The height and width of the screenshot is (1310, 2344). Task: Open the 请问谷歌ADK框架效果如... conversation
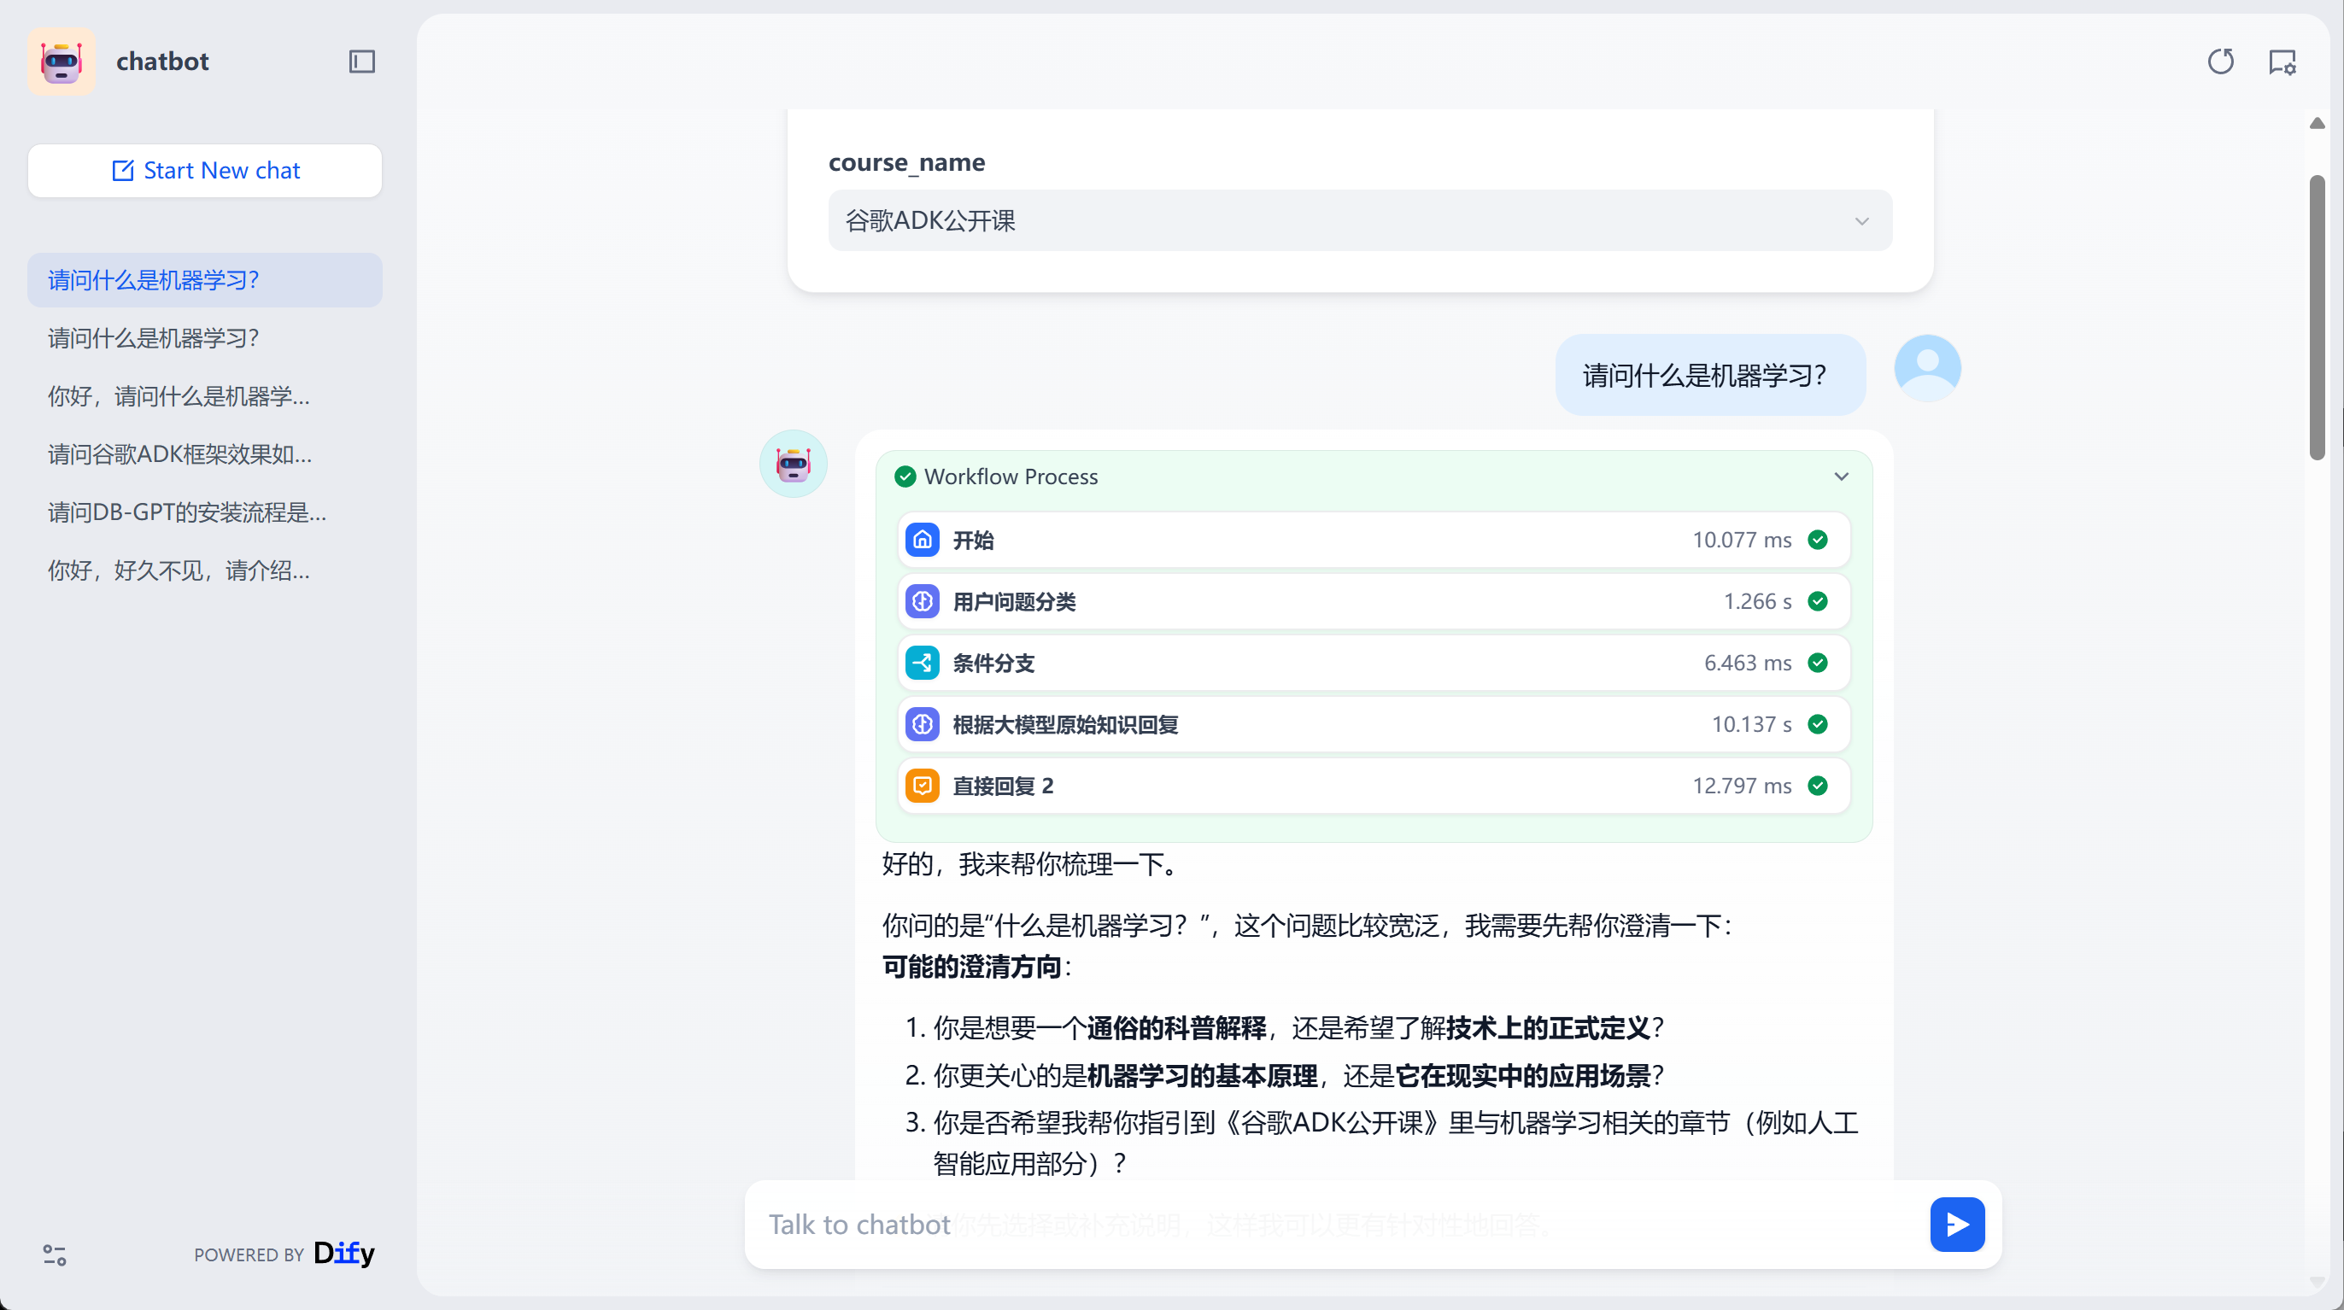pyautogui.click(x=205, y=454)
